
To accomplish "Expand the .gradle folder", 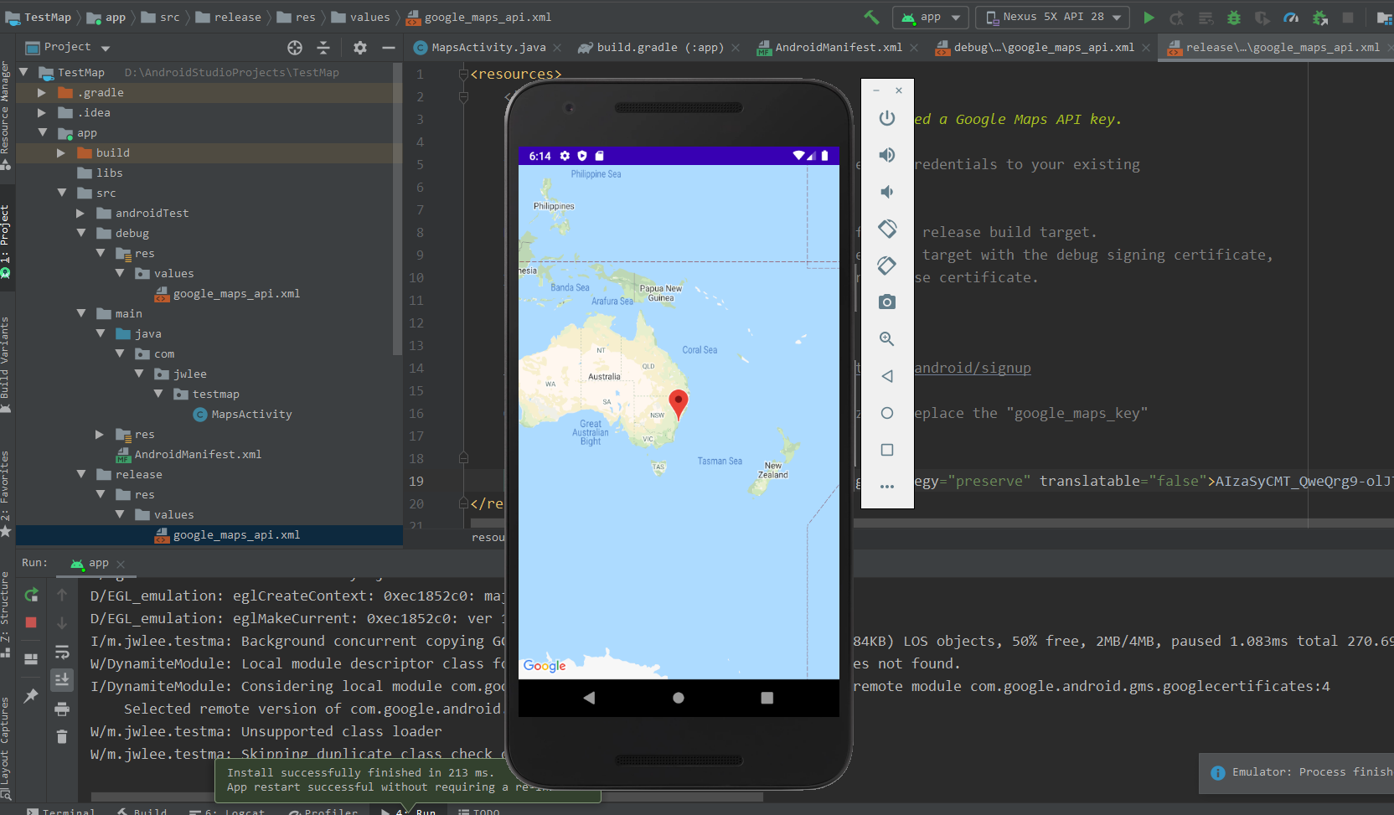I will click(x=42, y=93).
